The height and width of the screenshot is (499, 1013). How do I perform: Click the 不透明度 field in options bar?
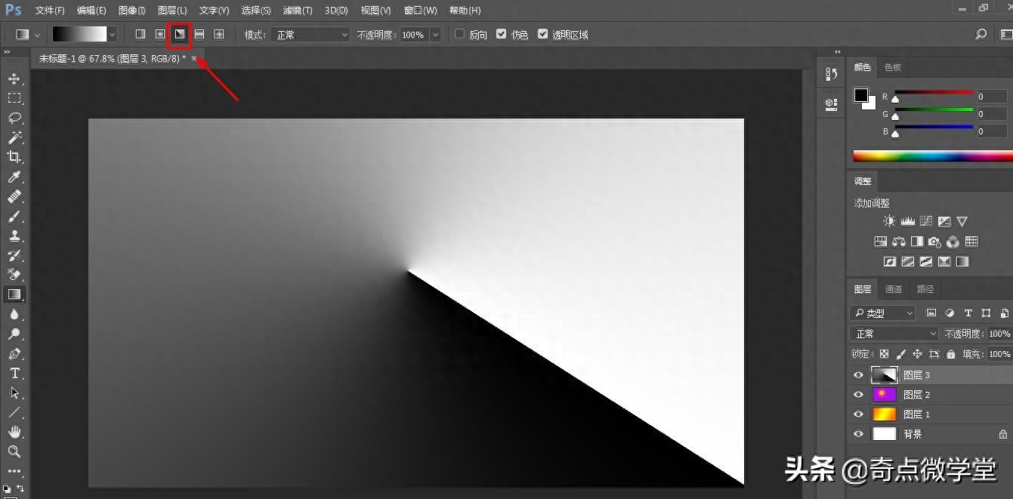click(x=412, y=35)
